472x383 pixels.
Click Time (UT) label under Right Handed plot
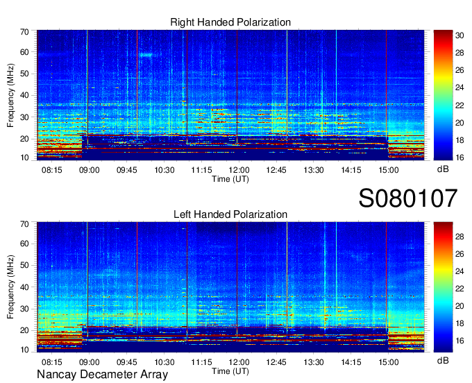pyautogui.click(x=230, y=179)
